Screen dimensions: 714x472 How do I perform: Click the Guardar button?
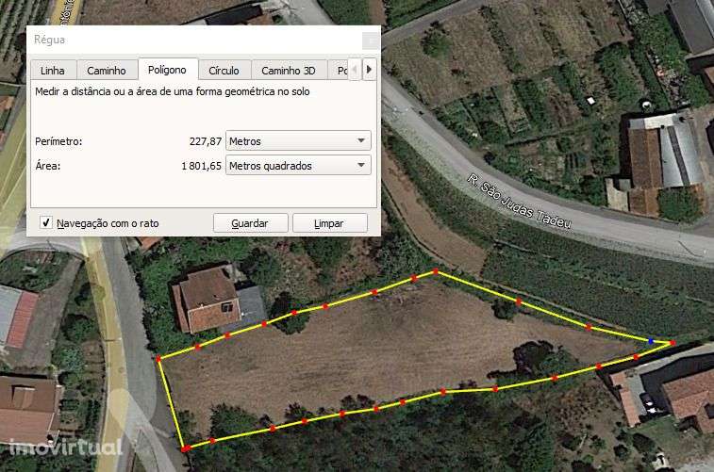coord(250,223)
